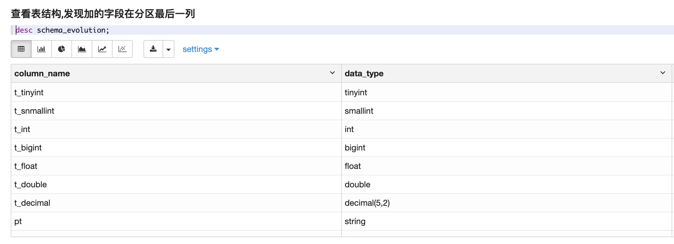
Task: Open the download format dropdown arrow
Action: 168,49
